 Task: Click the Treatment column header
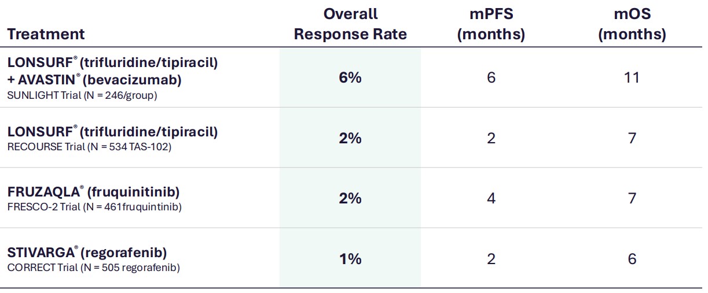point(46,34)
